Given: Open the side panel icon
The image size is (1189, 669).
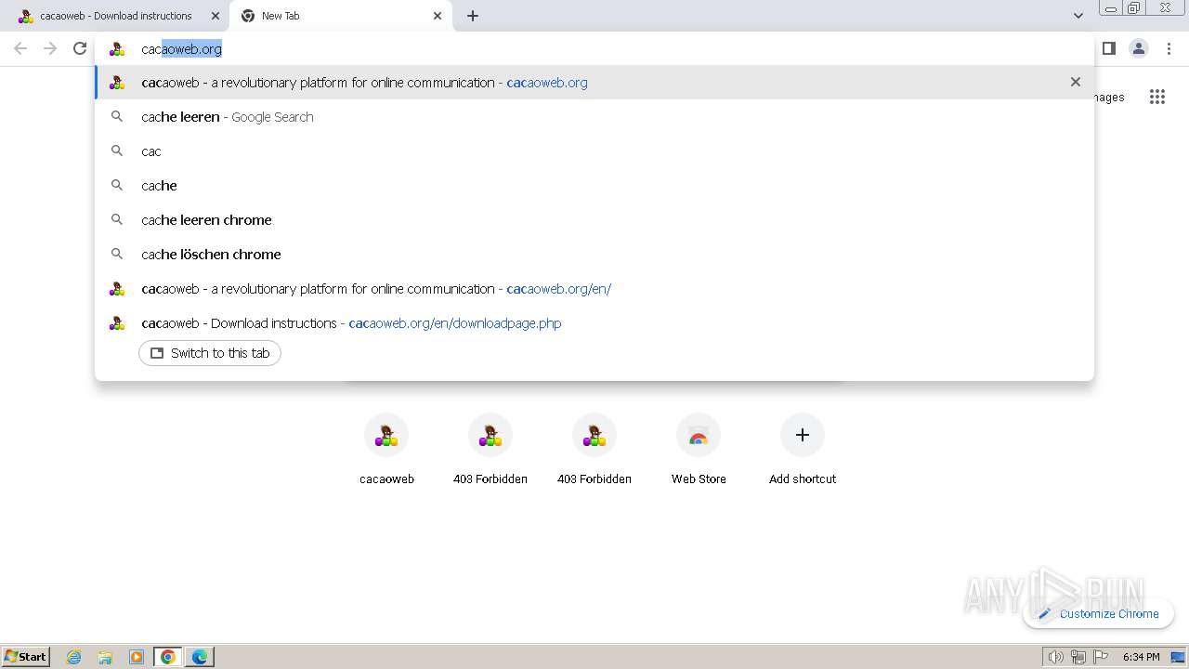Looking at the screenshot, I should (x=1108, y=48).
